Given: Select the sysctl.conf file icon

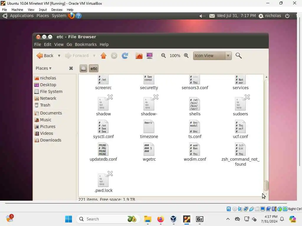Looking at the screenshot, I should 104,127.
